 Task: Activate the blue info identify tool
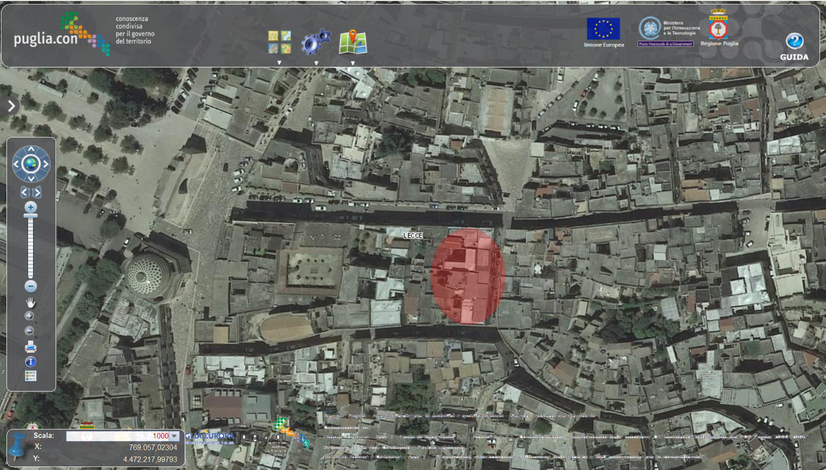click(31, 361)
